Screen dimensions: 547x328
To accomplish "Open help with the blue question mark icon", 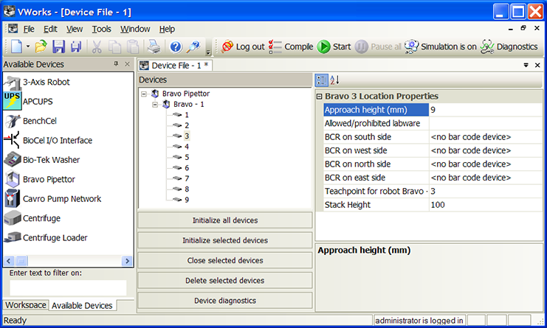I will [176, 46].
